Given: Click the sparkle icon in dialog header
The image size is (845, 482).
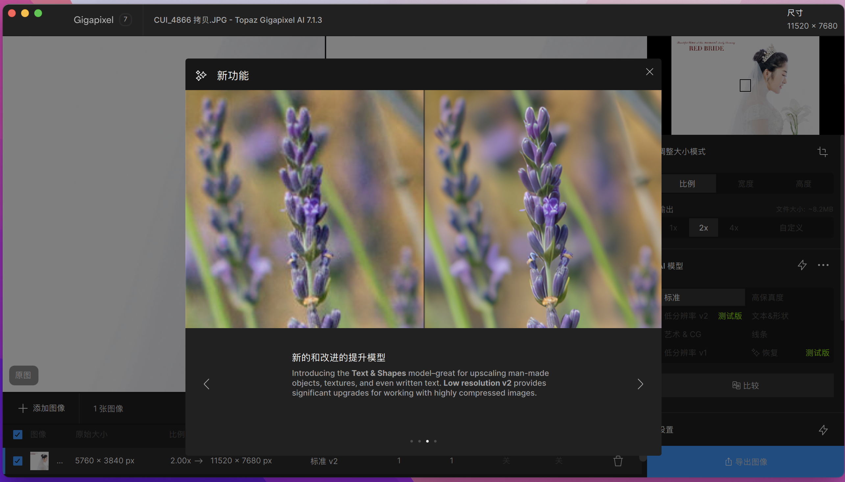Looking at the screenshot, I should [201, 76].
